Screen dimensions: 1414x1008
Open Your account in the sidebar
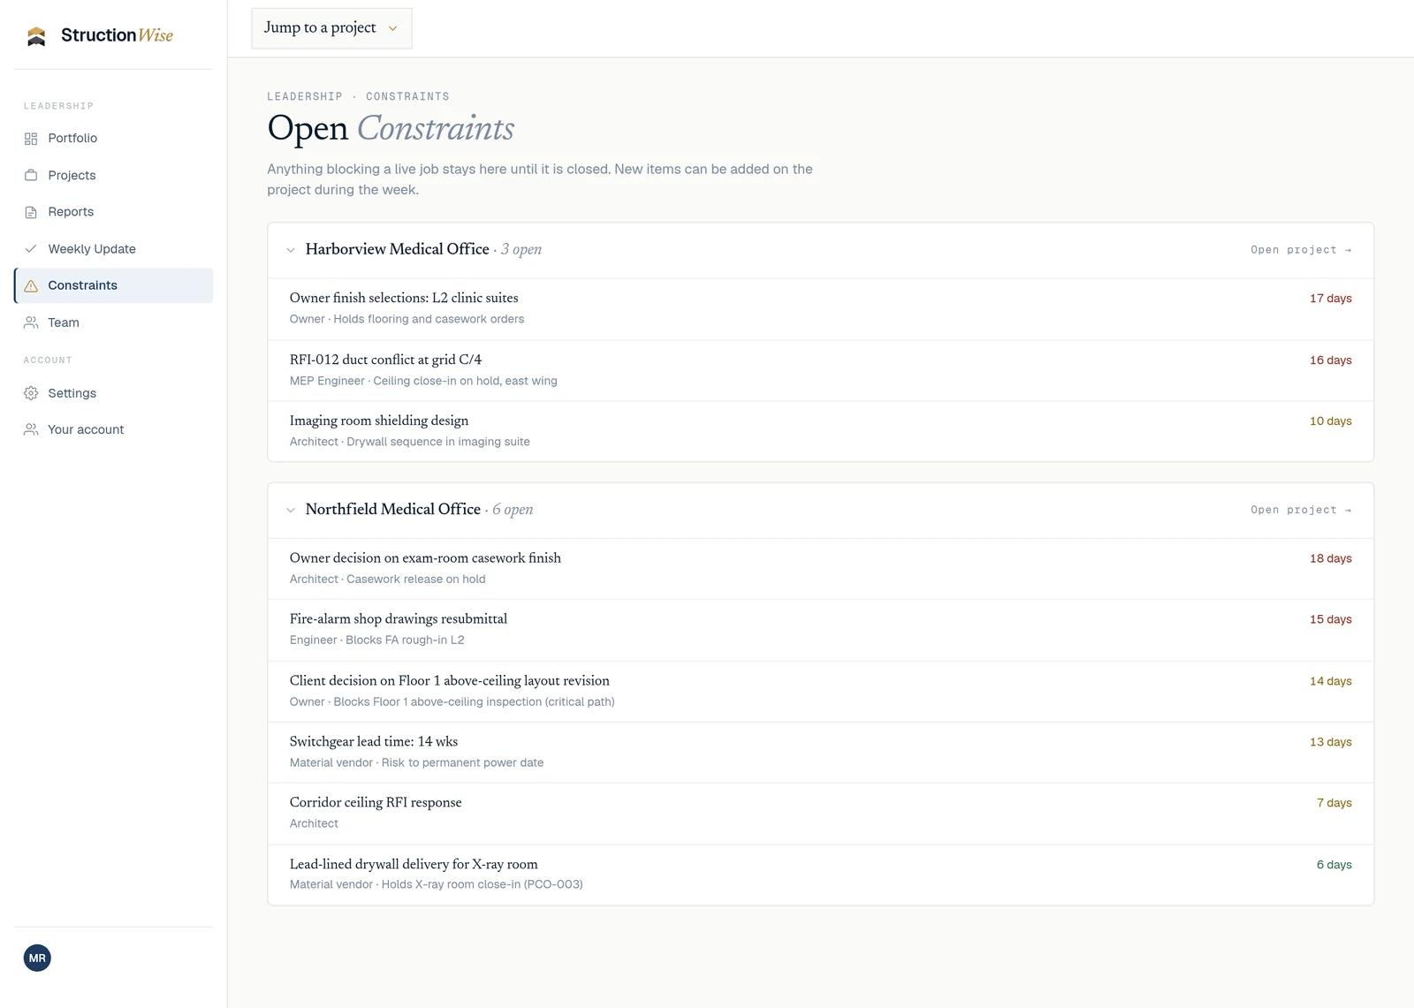pyautogui.click(x=113, y=429)
